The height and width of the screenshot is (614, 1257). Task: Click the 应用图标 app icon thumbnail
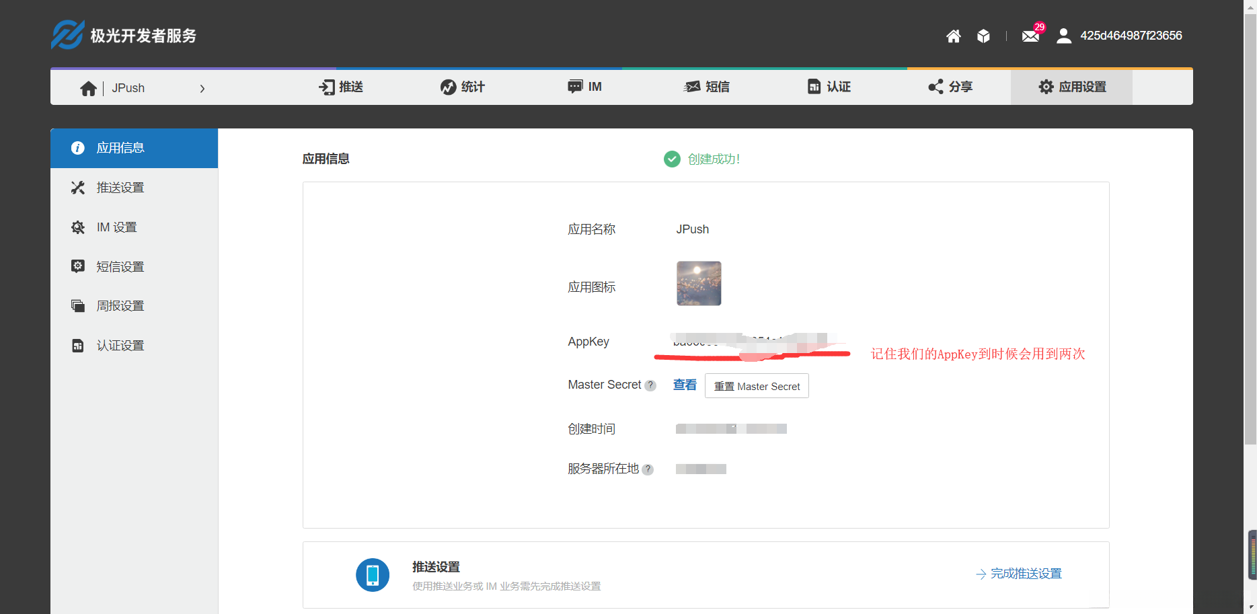click(698, 283)
